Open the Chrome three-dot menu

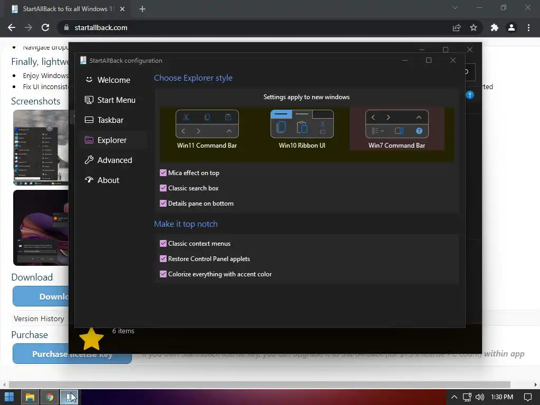pyautogui.click(x=528, y=27)
